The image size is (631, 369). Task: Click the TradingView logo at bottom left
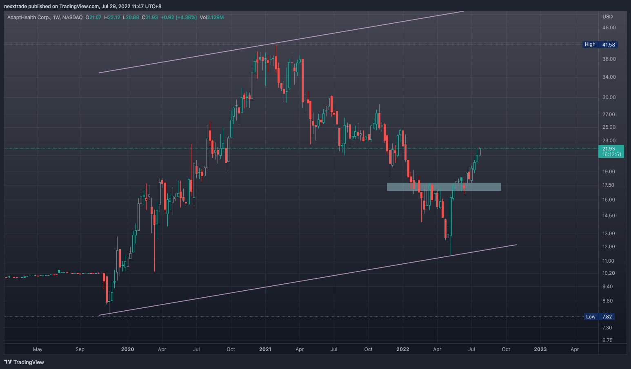(24, 362)
